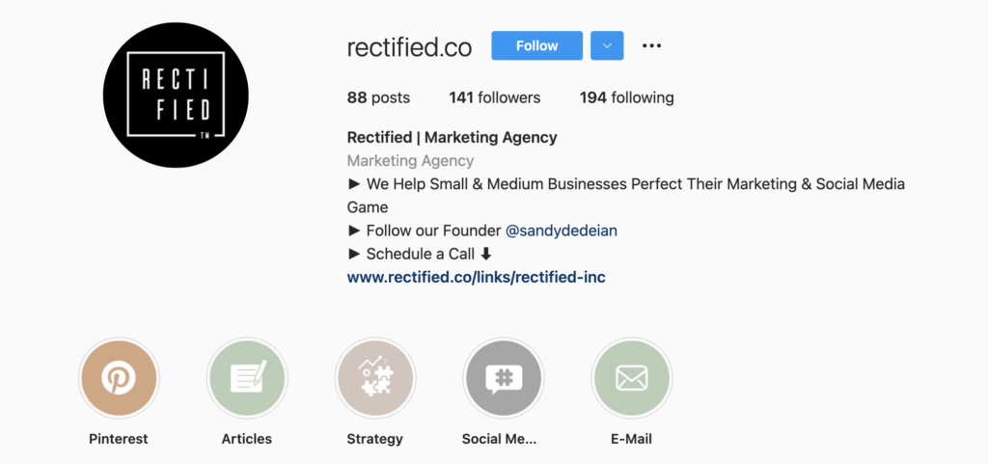Open the Social Media hashtag highlight
This screenshot has height=464, width=988.
503,378
